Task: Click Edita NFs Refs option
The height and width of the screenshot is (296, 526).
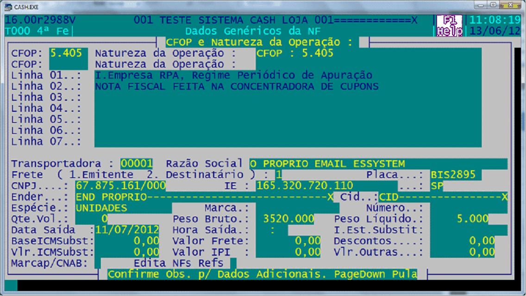Action: pyautogui.click(x=179, y=263)
